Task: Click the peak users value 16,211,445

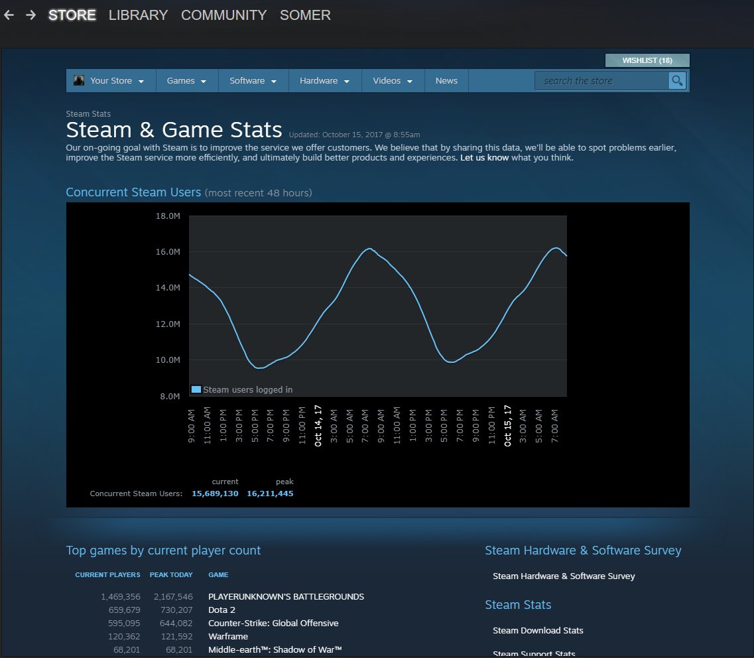Action: point(270,493)
